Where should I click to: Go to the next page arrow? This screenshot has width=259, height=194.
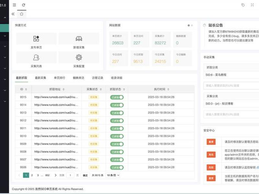pos(55,175)
